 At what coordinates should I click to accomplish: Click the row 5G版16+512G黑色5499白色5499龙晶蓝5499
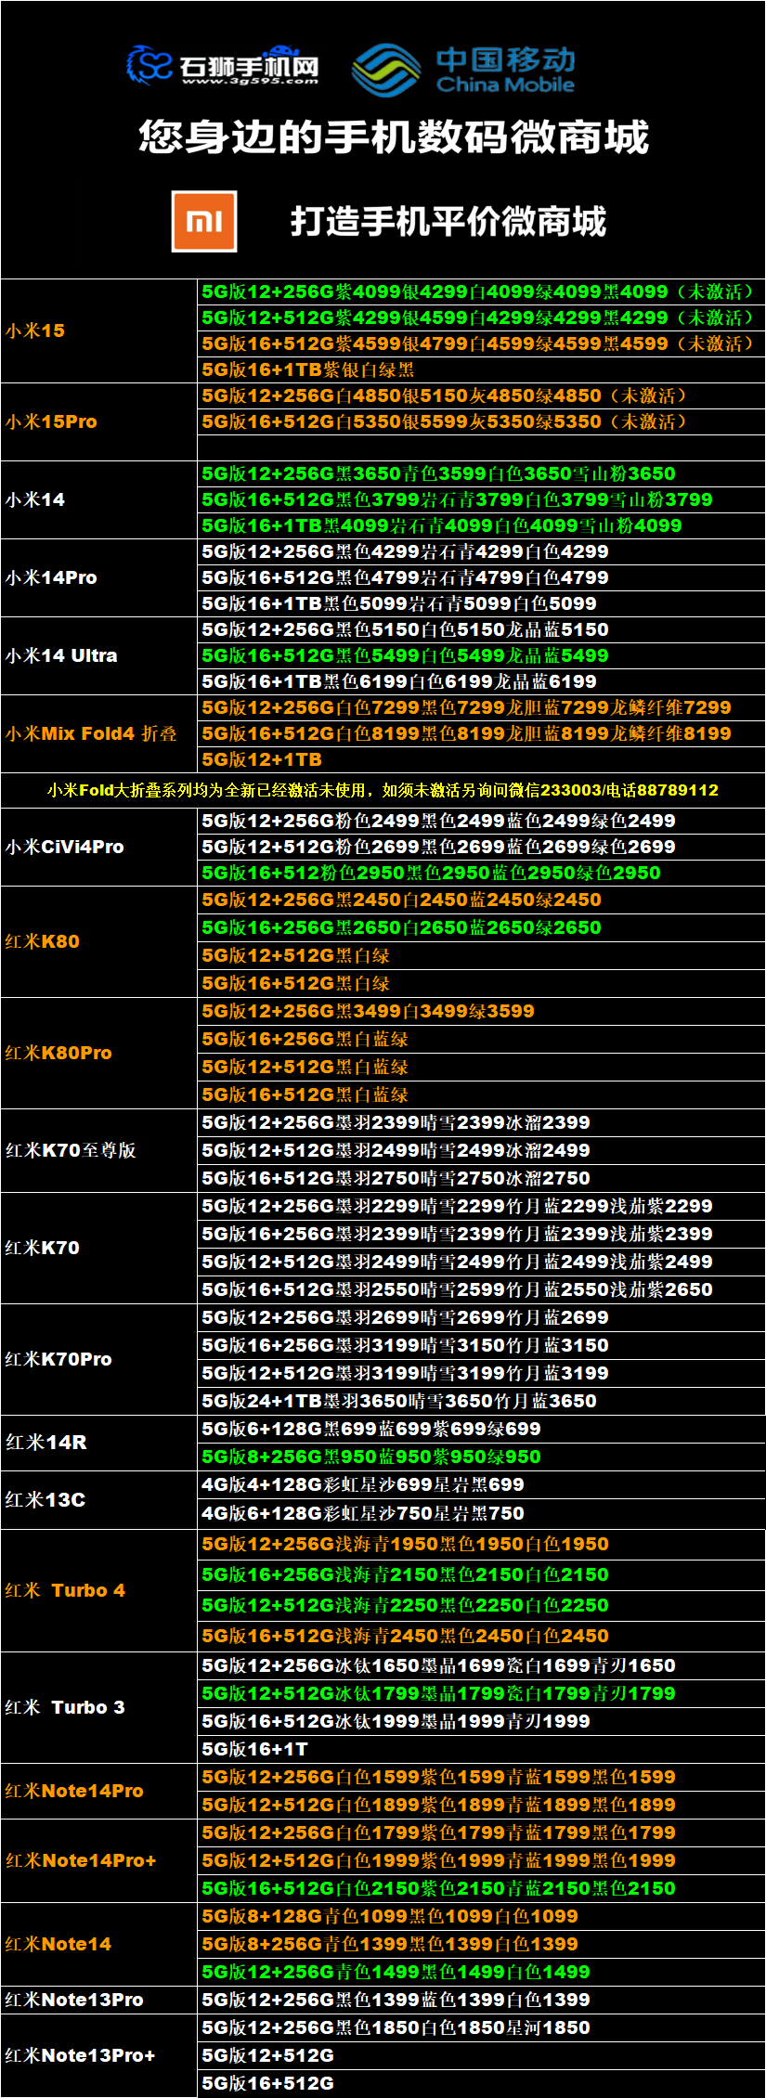(x=481, y=655)
